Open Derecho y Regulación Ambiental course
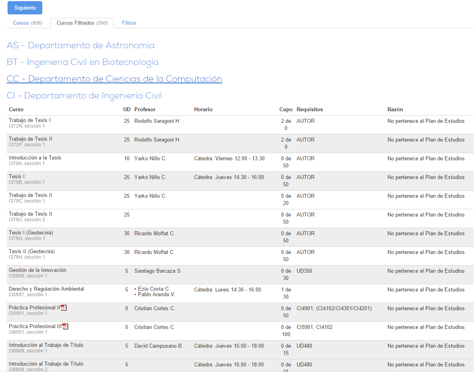This screenshot has height=372, width=474. pos(46,289)
